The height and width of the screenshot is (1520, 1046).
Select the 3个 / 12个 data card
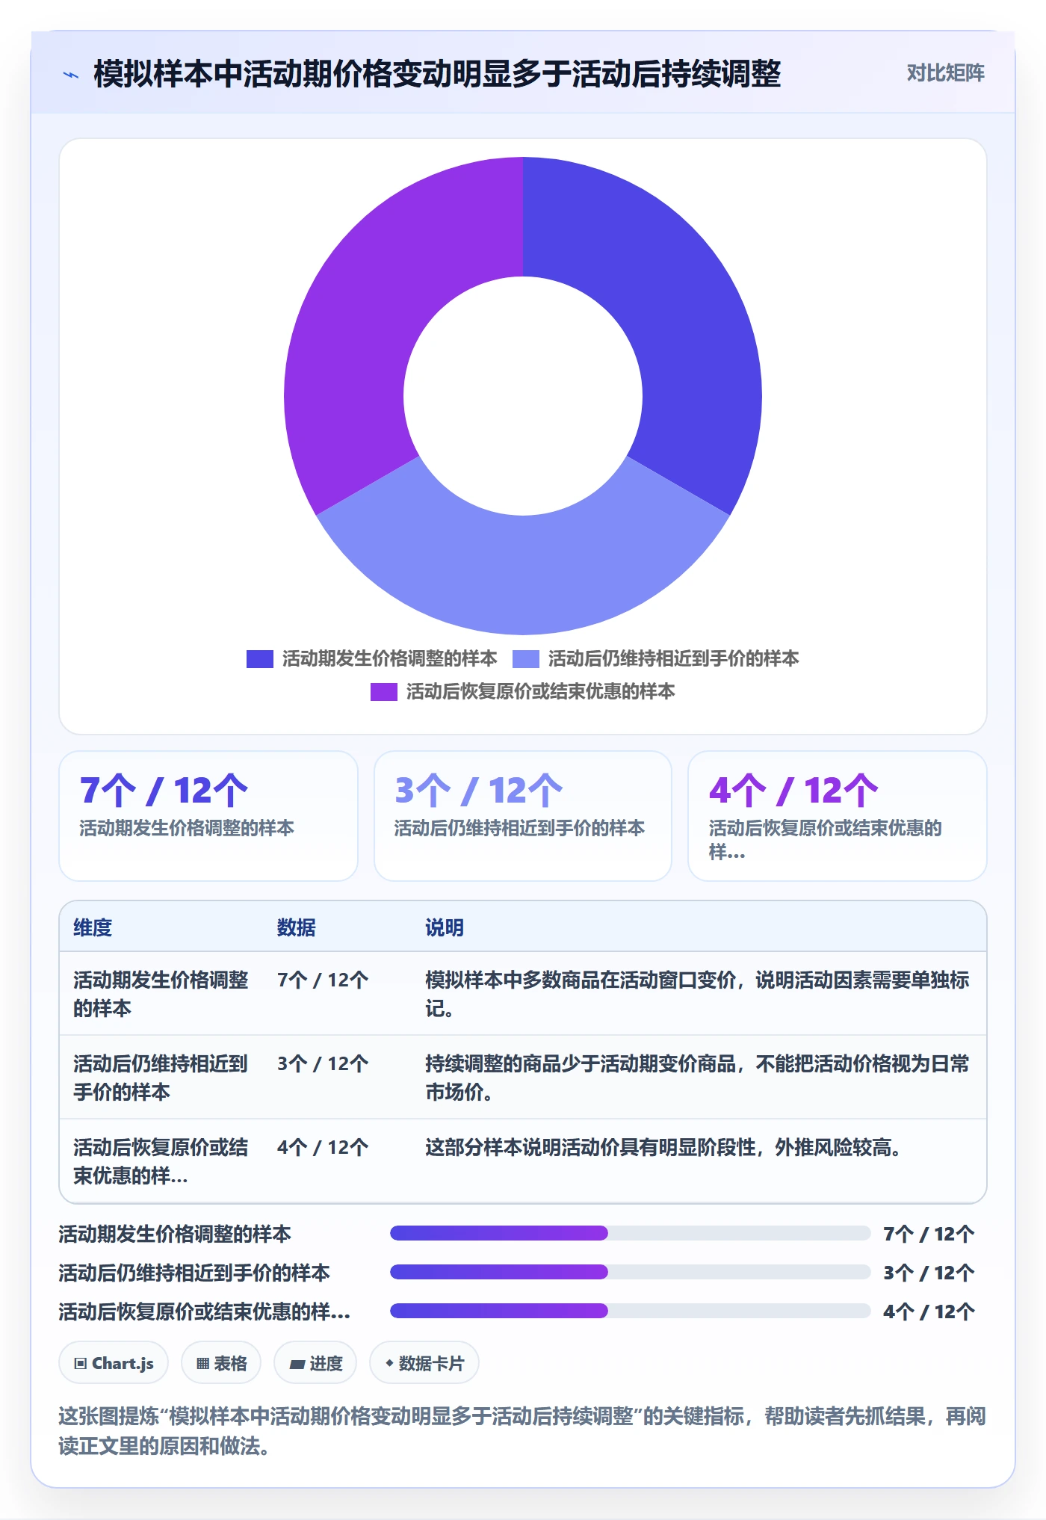pyautogui.click(x=523, y=815)
